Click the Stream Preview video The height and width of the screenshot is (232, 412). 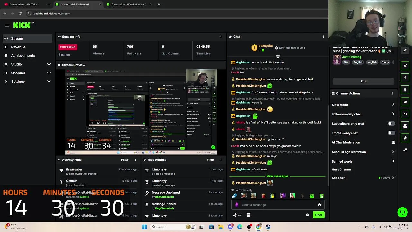coord(141,112)
